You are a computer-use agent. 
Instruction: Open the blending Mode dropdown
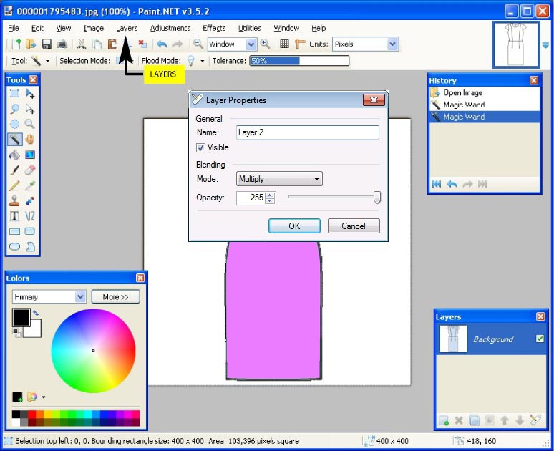click(279, 179)
